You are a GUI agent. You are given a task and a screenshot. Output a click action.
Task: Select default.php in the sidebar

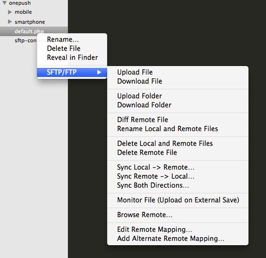click(x=29, y=31)
